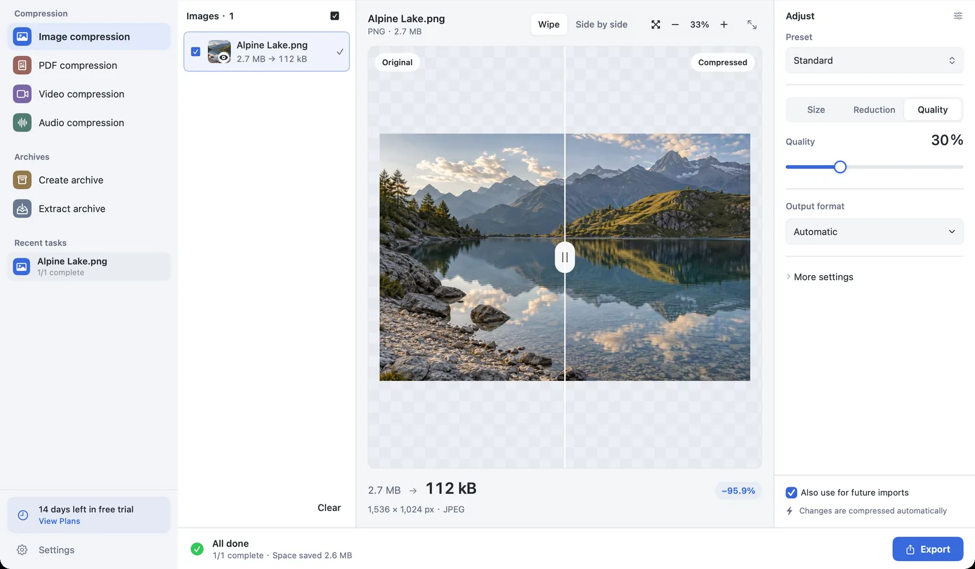Select the Quality tab
975x569 pixels.
click(x=932, y=110)
